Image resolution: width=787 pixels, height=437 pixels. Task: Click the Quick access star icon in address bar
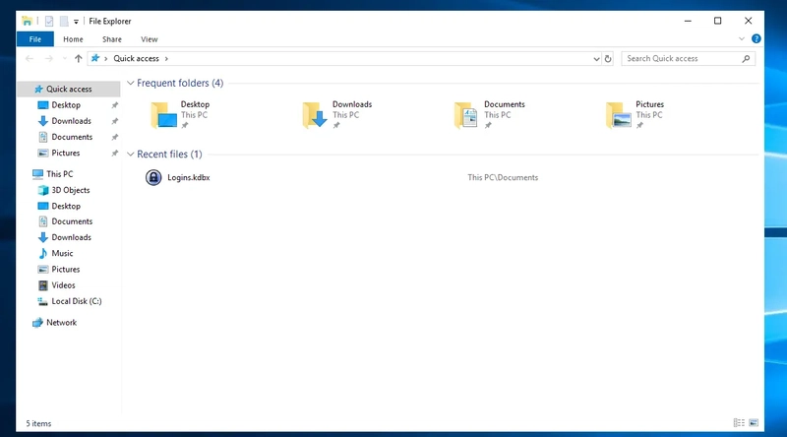95,58
